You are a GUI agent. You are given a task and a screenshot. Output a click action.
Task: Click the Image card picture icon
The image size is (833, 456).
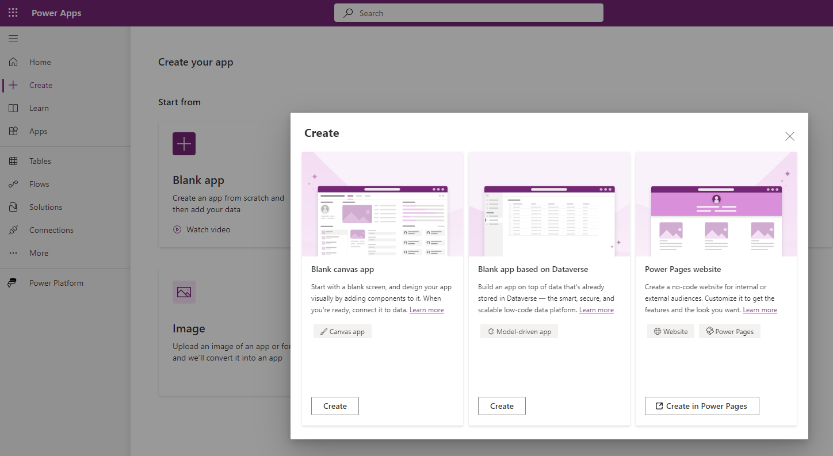184,292
